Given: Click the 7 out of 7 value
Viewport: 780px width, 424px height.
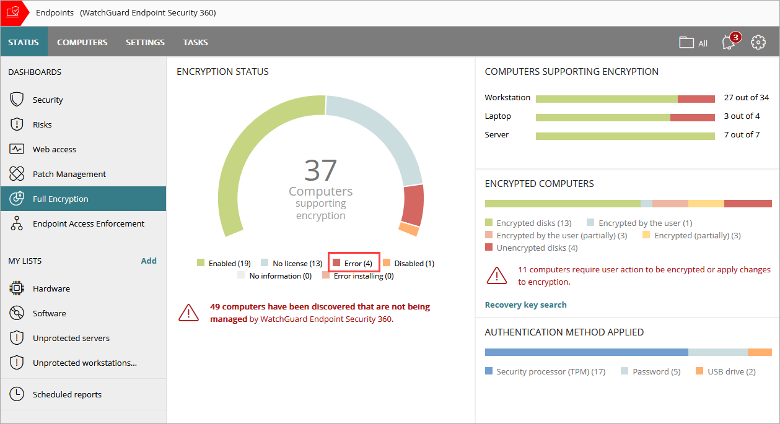Looking at the screenshot, I should 742,134.
